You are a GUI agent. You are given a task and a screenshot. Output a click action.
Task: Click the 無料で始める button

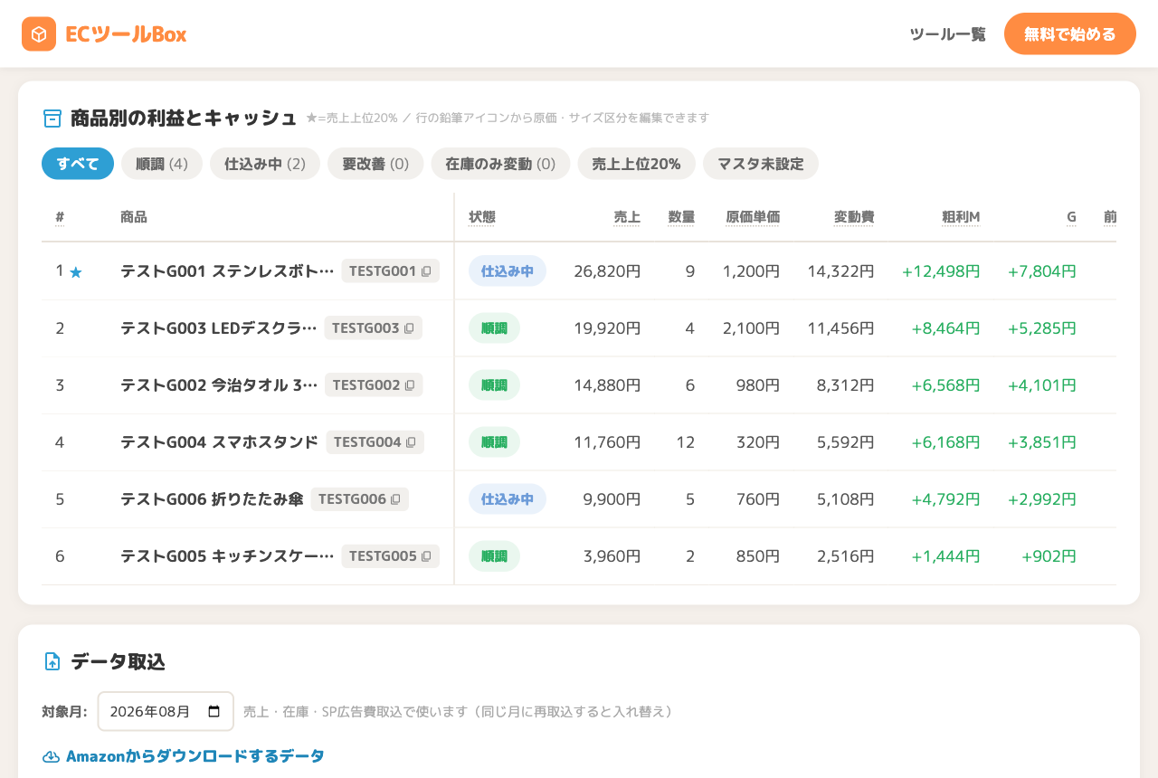[x=1070, y=34]
